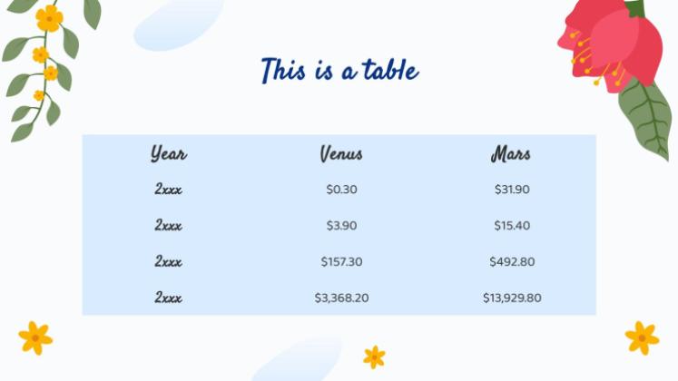Image resolution: width=678 pixels, height=381 pixels.
Task: Click the $15.40 Mars cell
Action: [x=512, y=226]
